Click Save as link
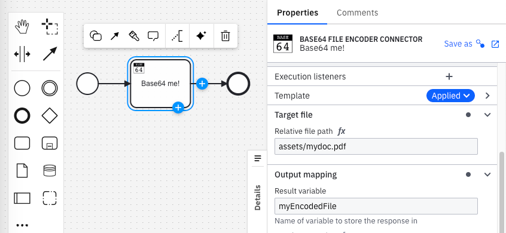 pos(458,44)
